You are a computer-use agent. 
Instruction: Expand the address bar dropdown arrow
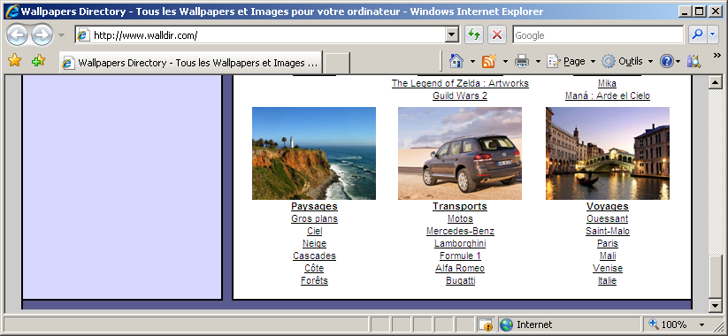click(451, 34)
